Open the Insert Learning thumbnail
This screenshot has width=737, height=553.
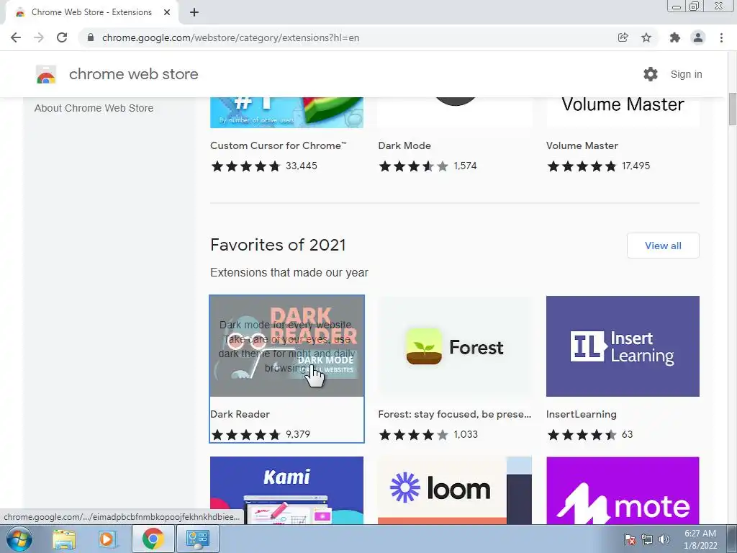pos(623,346)
